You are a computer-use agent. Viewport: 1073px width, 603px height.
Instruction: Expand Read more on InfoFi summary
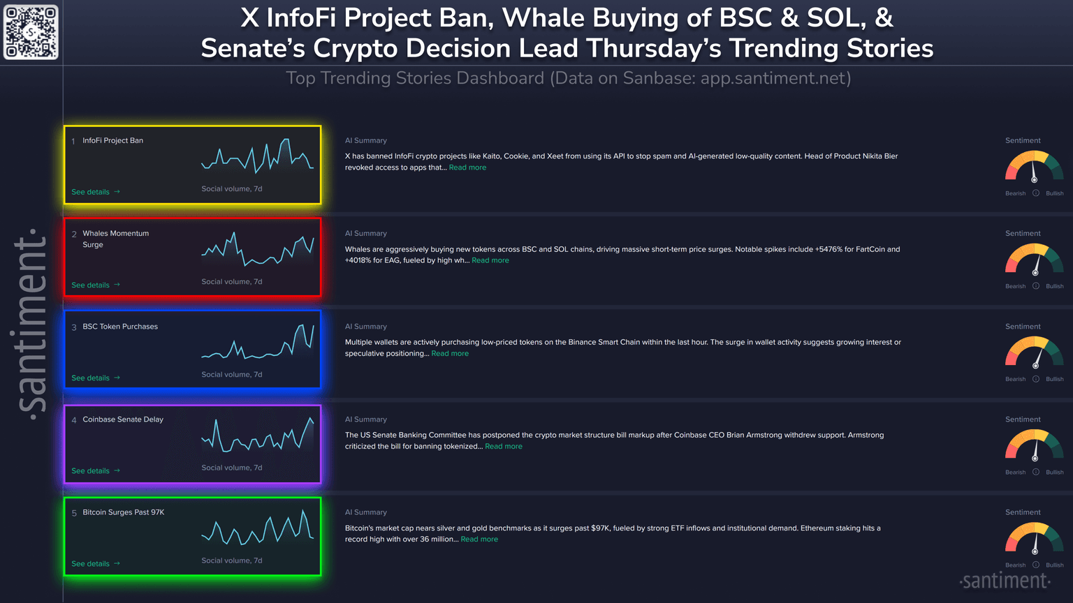click(x=467, y=167)
